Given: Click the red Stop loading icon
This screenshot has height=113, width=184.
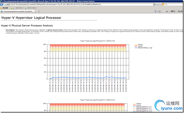Looking at the screenshot, I should click(x=160, y=5).
